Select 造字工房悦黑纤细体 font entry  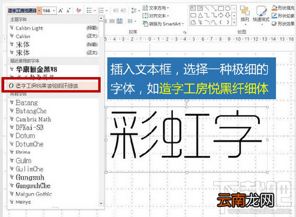tap(53, 85)
